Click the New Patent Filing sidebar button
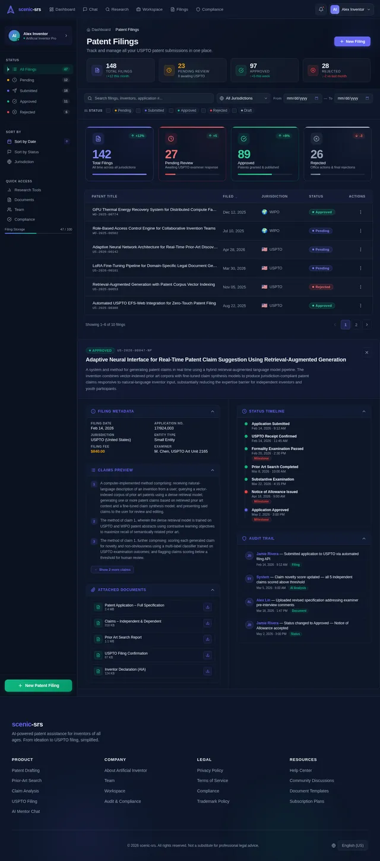 (x=39, y=686)
